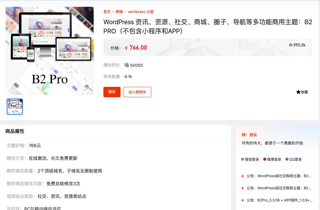320x210 pixels.
Task: Click the red bullet beside the B2Pro announcement
Action: (x=243, y=200)
